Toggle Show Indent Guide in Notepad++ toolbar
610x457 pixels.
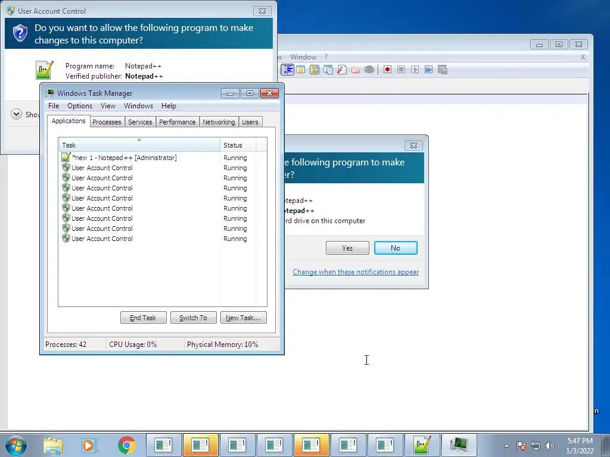click(288, 70)
